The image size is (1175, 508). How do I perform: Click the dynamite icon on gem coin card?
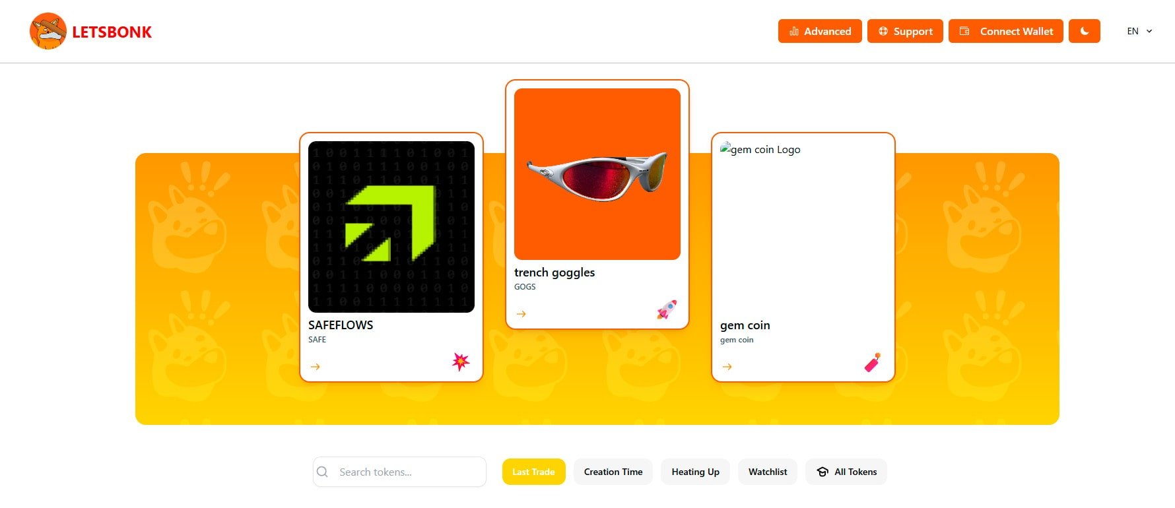873,362
